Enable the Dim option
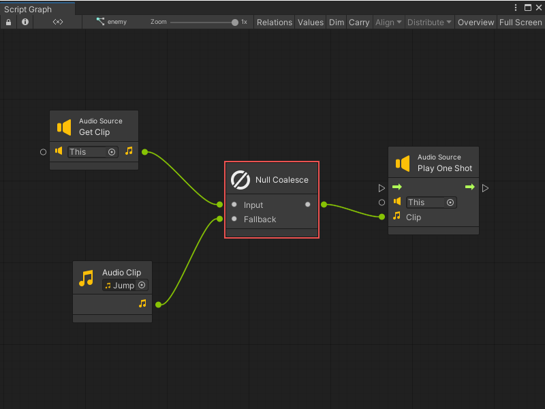The width and height of the screenshot is (545, 409). [x=336, y=22]
